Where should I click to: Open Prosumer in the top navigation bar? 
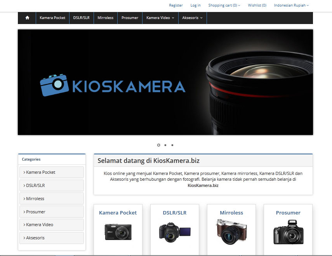click(x=130, y=18)
